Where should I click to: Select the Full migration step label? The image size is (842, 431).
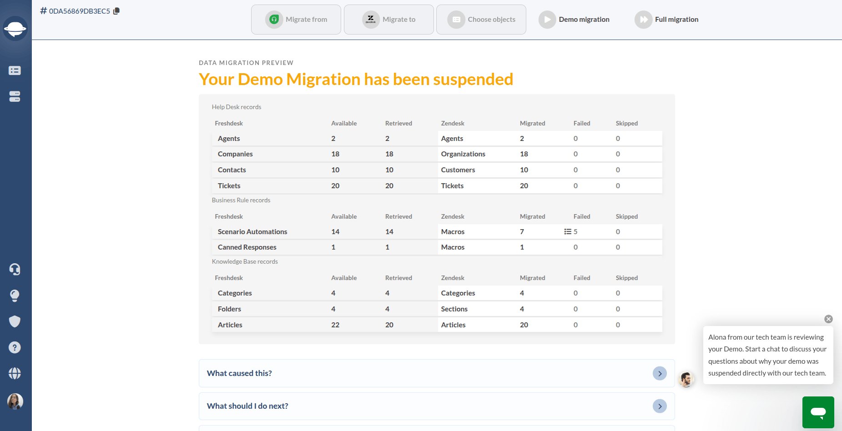click(x=676, y=20)
